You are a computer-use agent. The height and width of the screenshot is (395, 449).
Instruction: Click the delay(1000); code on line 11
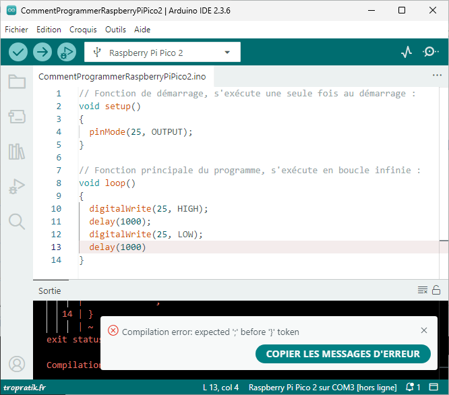coord(120,222)
